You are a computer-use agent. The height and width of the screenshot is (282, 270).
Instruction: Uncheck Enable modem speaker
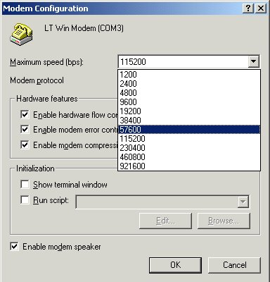point(14,247)
